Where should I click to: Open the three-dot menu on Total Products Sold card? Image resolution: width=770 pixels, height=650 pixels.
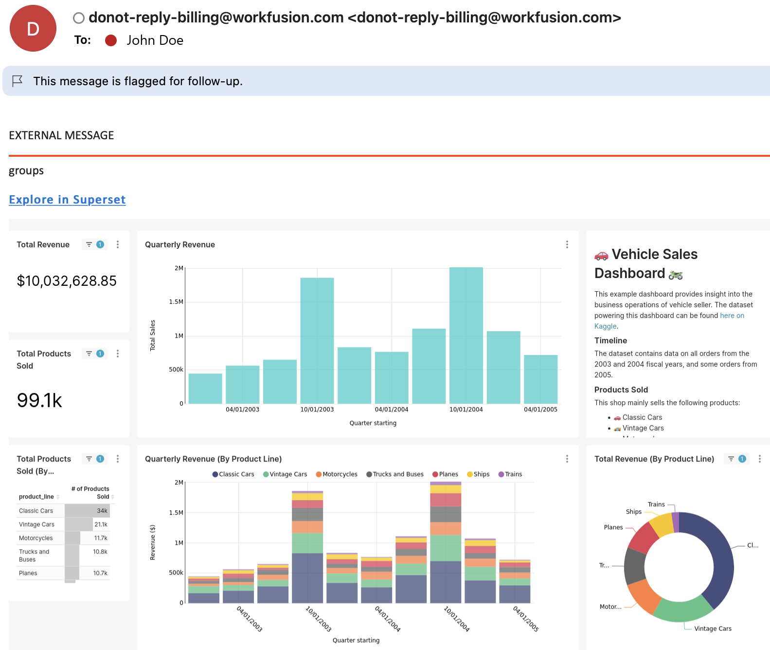point(118,353)
